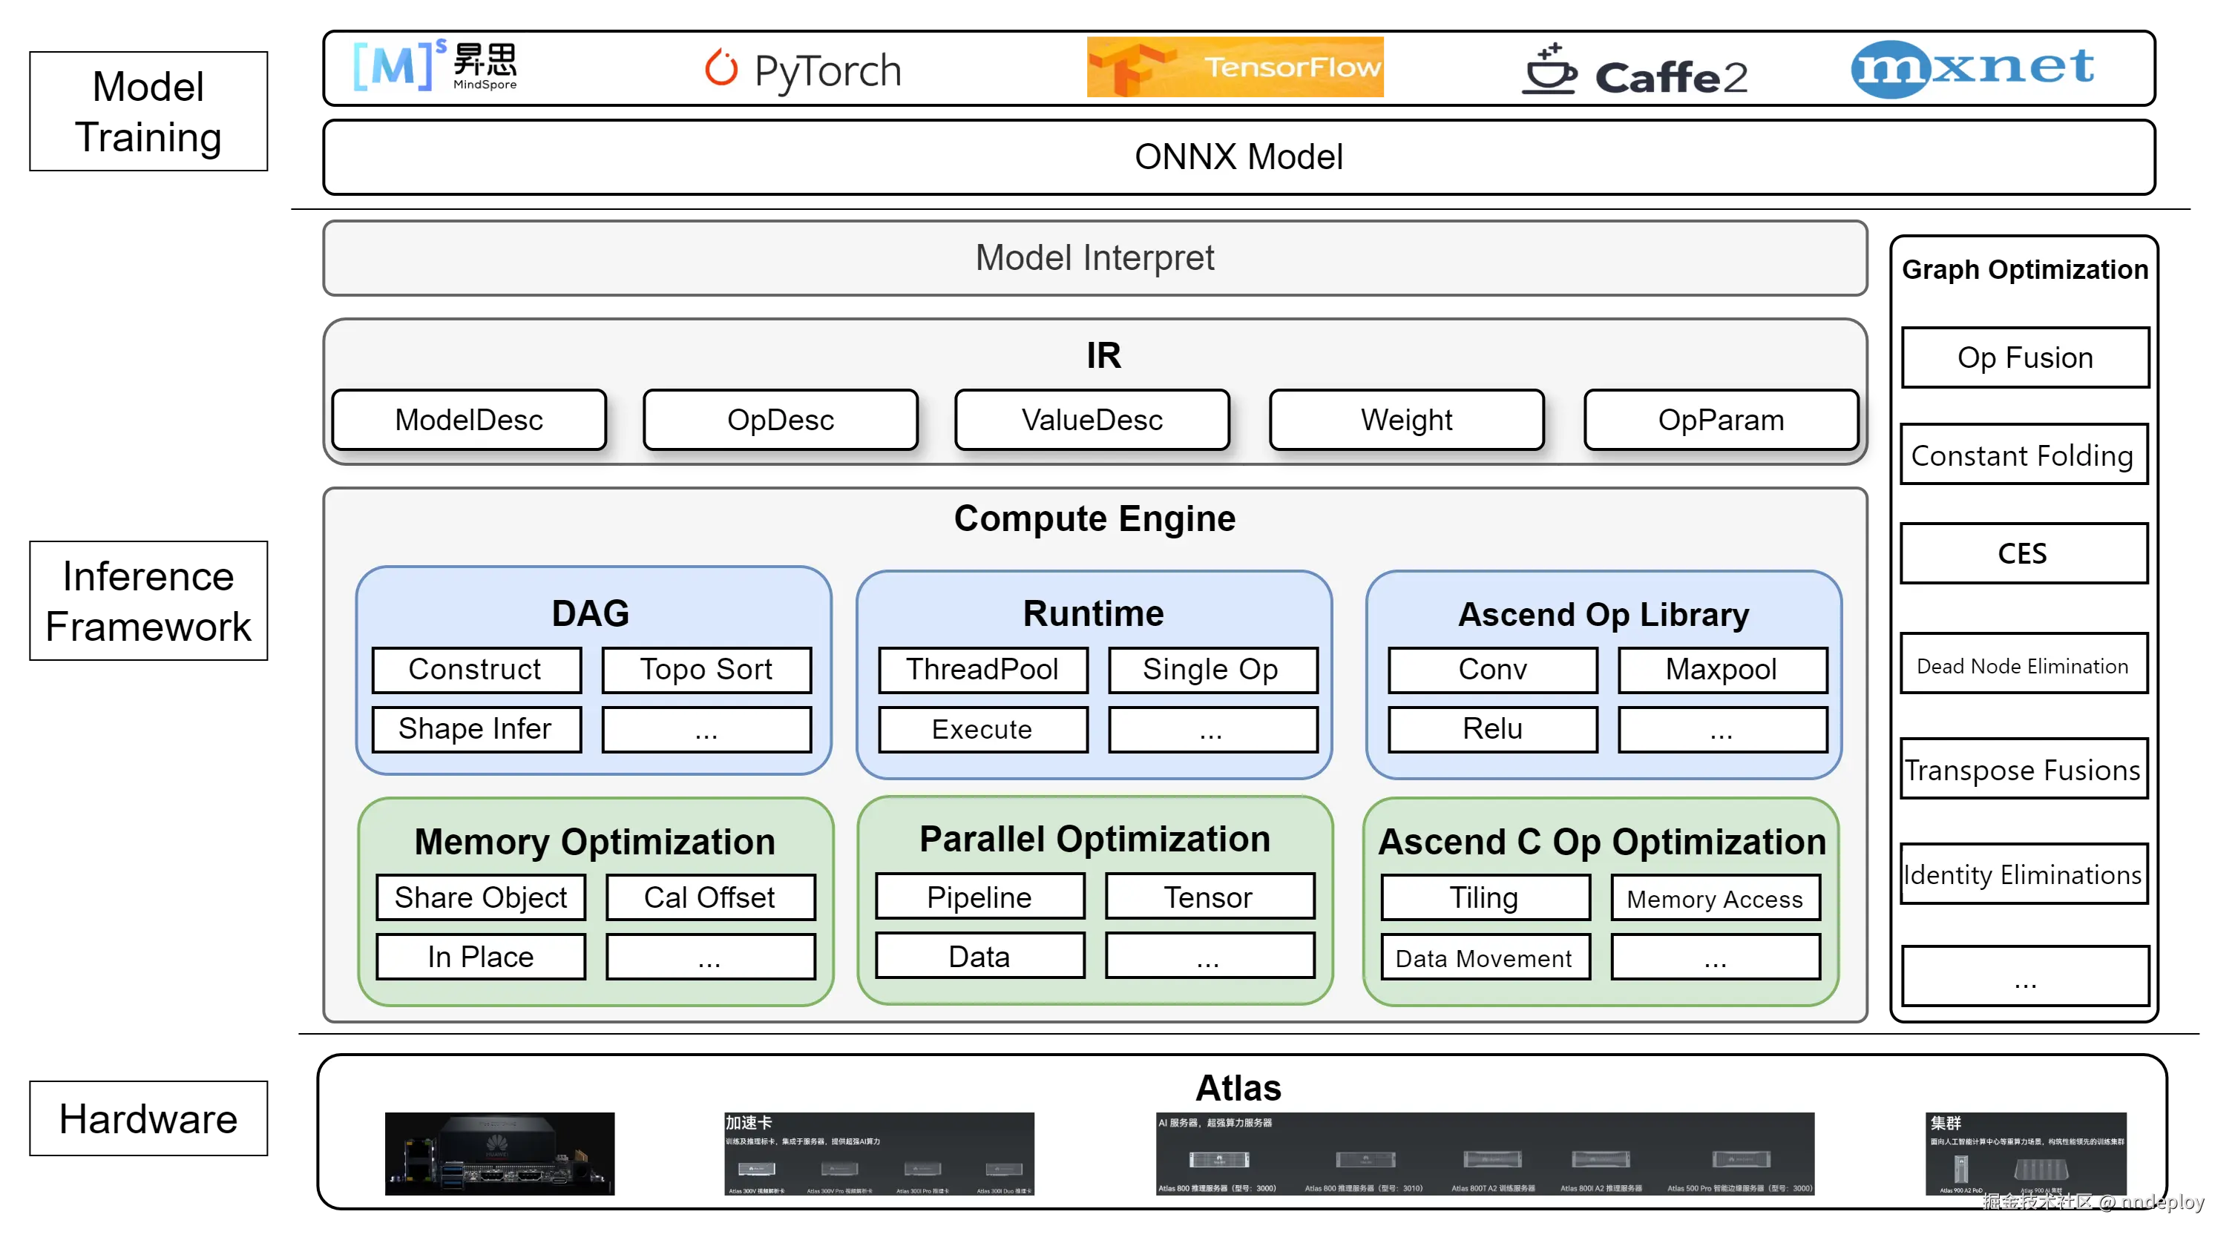The height and width of the screenshot is (1243, 2235).
Task: Click the Caffe2 logo
Action: [x=1629, y=68]
